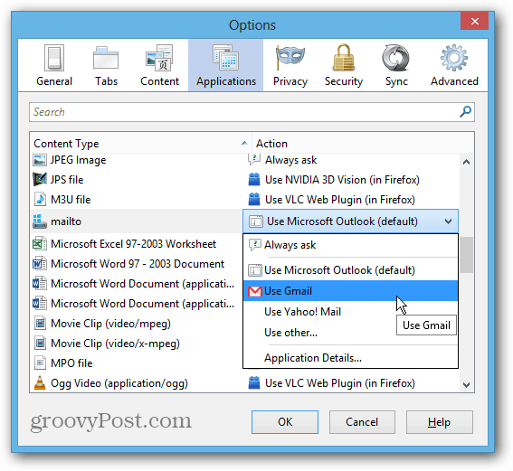Screen dimensions: 513x471
Task: Select the Applications tab
Action: 226,65
